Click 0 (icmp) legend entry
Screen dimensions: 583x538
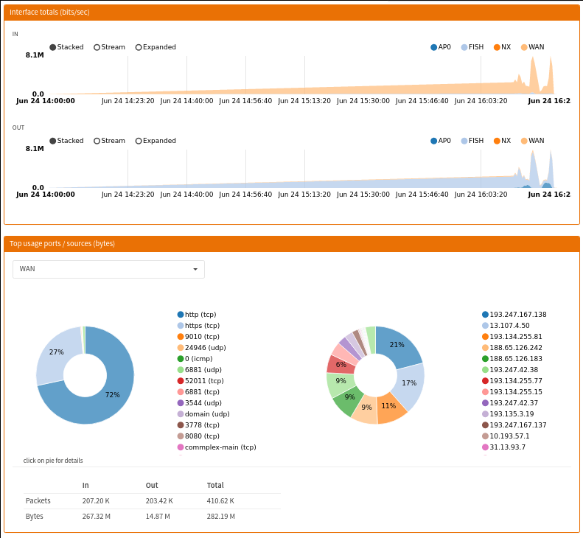tap(195, 359)
